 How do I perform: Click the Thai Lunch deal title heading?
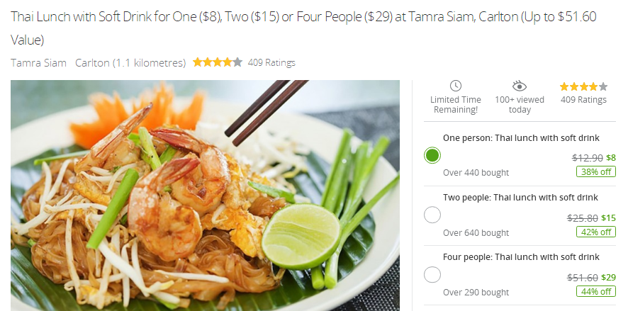(x=303, y=28)
